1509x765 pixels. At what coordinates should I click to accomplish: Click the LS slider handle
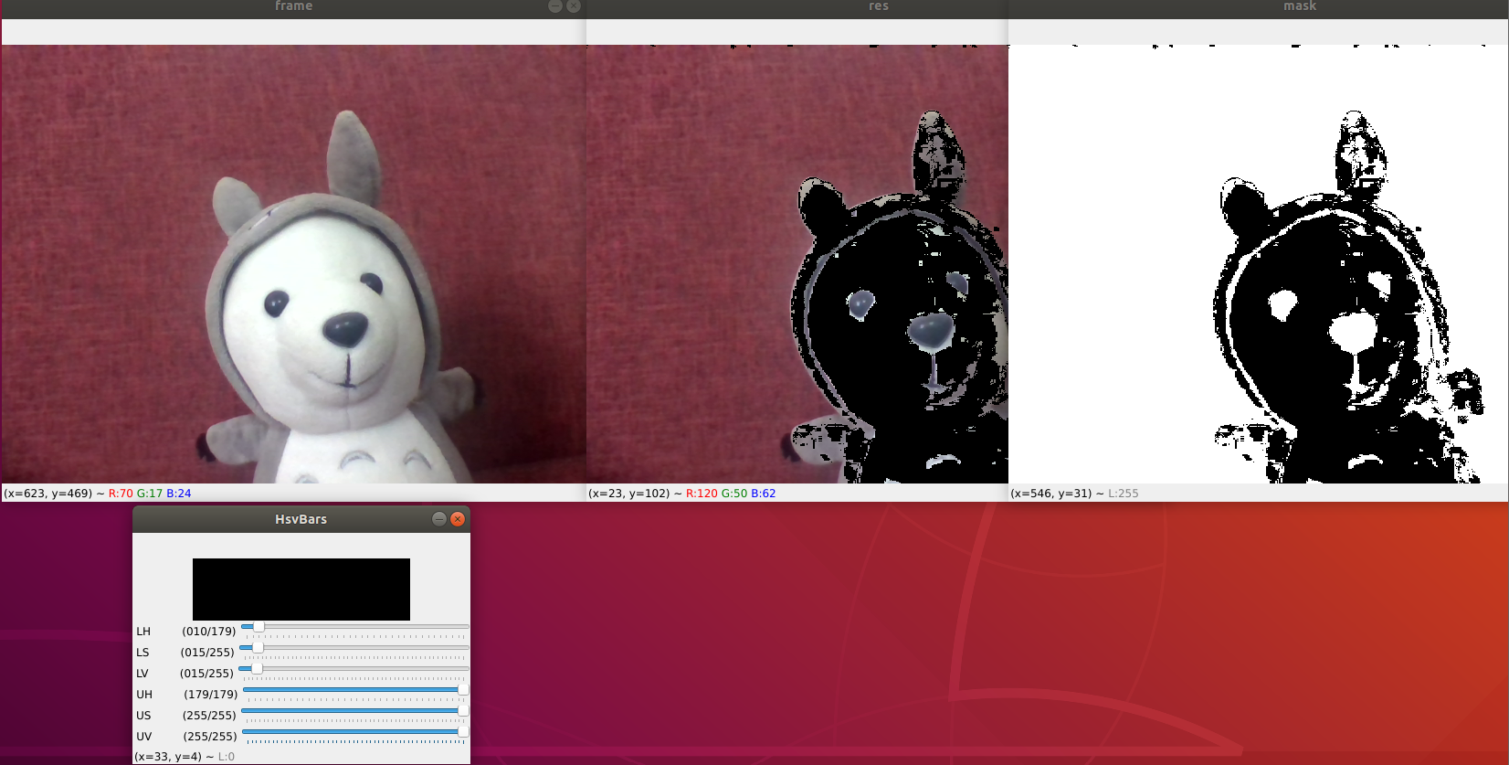258,648
